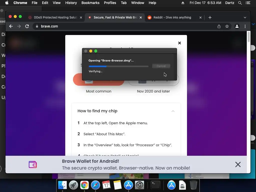Click step 1 Open the Apple menu text
Image resolution: width=256 pixels, height=192 pixels.
[115, 123]
